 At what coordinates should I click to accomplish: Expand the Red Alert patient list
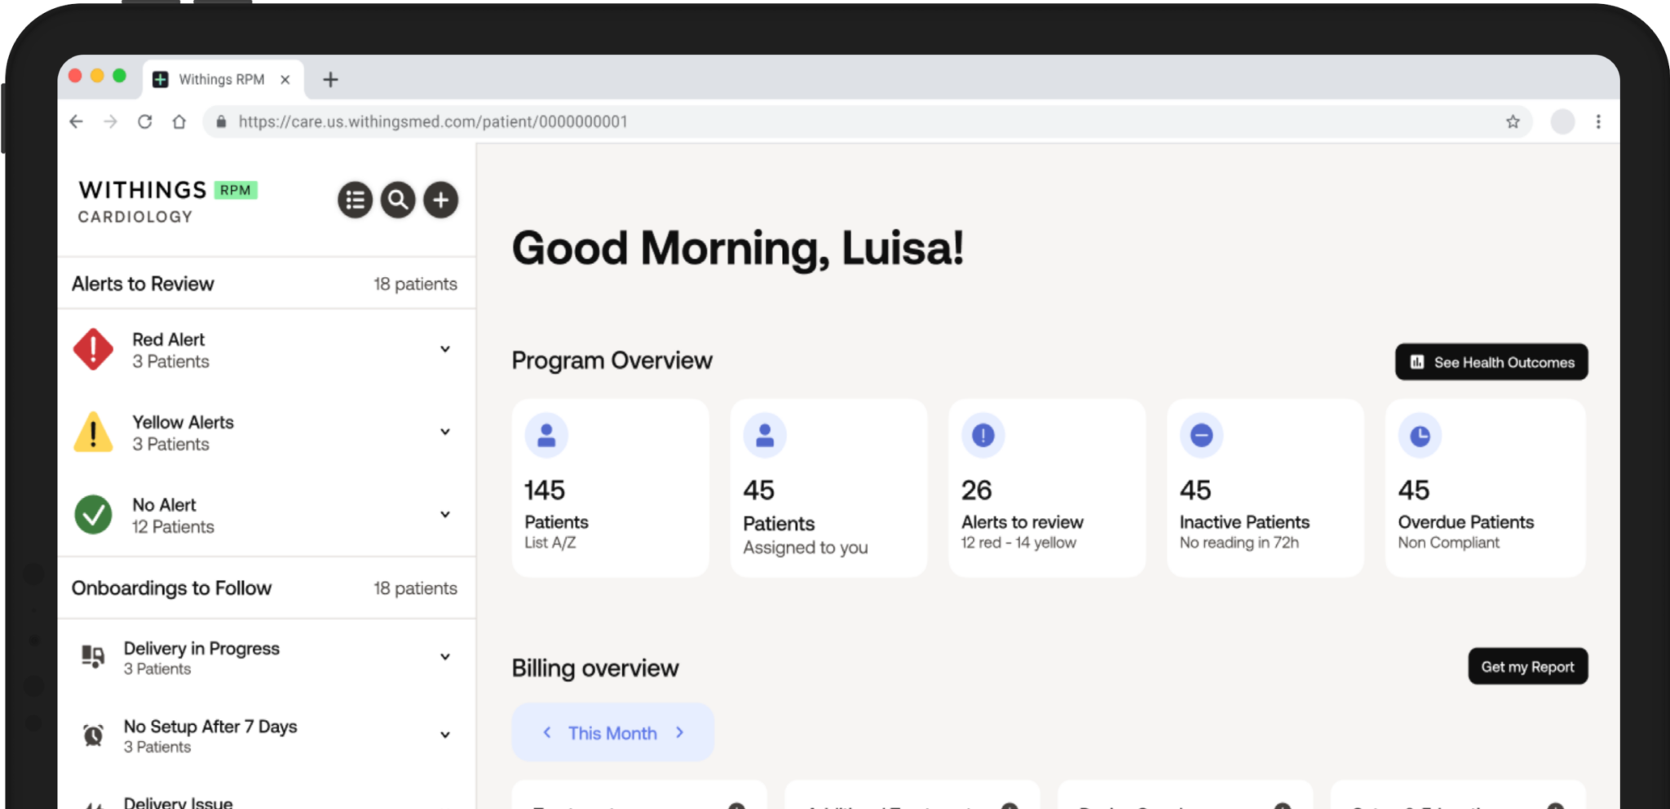click(x=445, y=349)
